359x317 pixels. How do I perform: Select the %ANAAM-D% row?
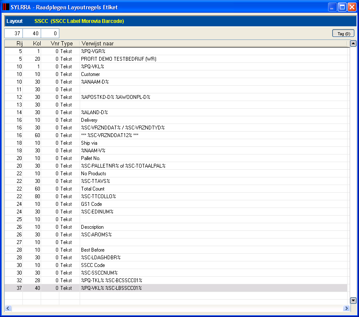pyautogui.click(x=176, y=82)
